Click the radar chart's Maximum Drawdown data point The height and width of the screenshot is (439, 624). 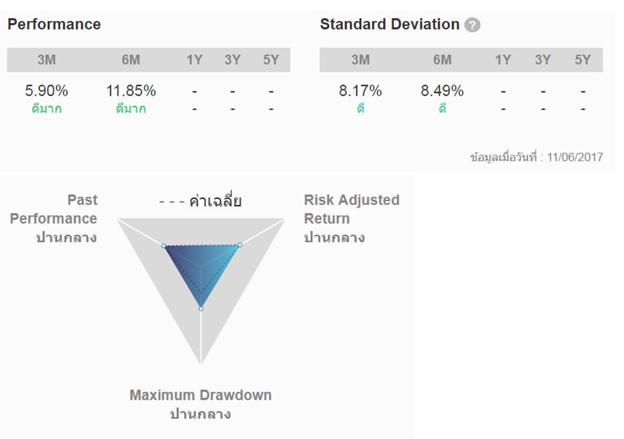(x=201, y=308)
